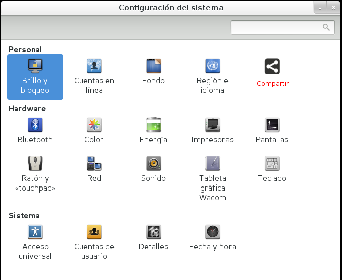Viewport: 342px width, 280px height.
Task: Open Cuentas de usuario panel
Action: coord(94,242)
